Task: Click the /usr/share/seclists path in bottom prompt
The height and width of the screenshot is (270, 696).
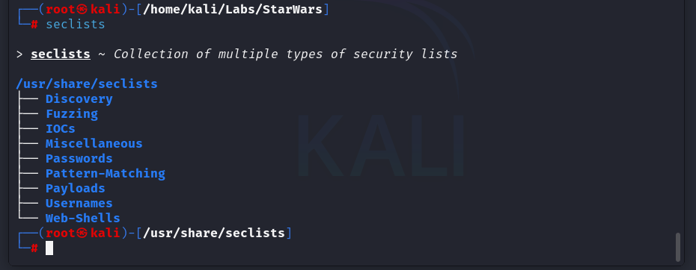Action: (x=214, y=233)
